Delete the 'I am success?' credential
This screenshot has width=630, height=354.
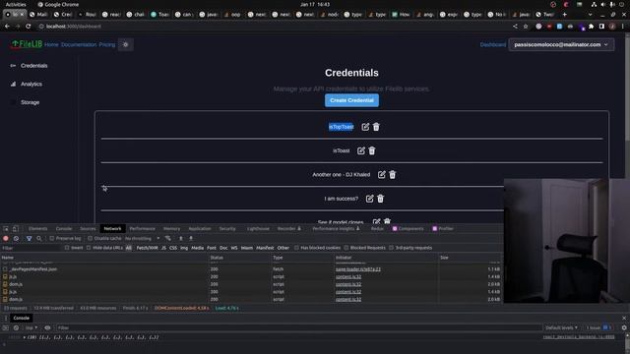381,199
